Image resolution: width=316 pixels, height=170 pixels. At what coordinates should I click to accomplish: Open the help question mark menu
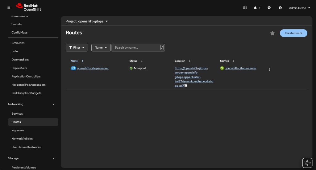point(280,8)
